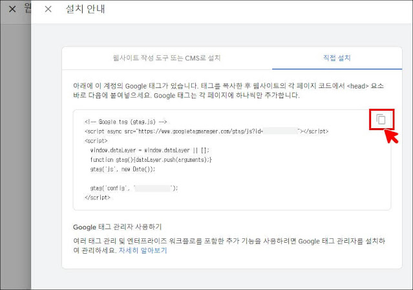Close the 설치 안내 panel

click(48, 9)
